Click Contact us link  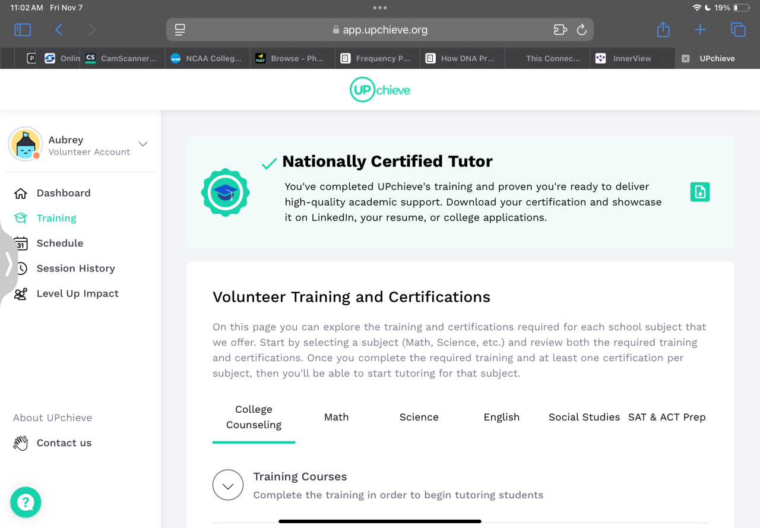(x=64, y=443)
